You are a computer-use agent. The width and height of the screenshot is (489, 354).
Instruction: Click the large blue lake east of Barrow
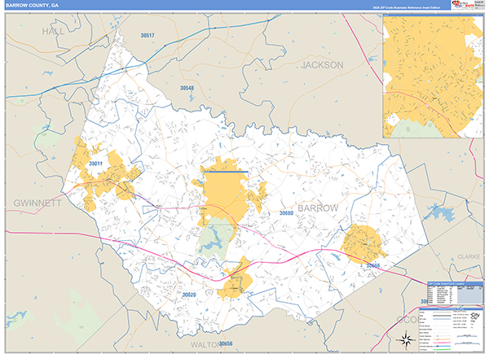(x=440, y=212)
